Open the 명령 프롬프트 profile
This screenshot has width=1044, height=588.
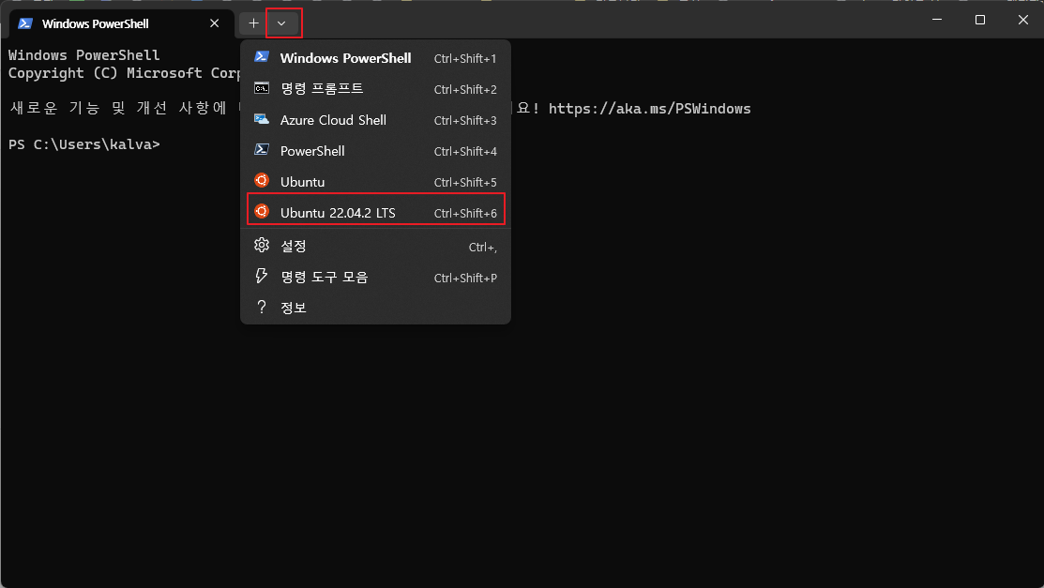(x=375, y=88)
